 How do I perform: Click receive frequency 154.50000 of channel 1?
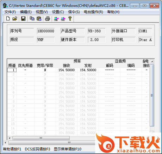pyautogui.click(x=67, y=70)
